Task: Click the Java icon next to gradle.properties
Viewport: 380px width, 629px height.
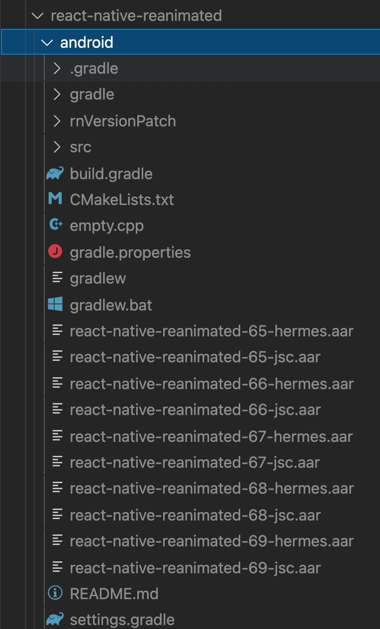Action: [56, 252]
